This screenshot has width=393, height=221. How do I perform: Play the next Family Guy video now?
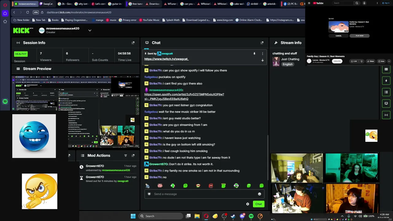click(x=360, y=36)
